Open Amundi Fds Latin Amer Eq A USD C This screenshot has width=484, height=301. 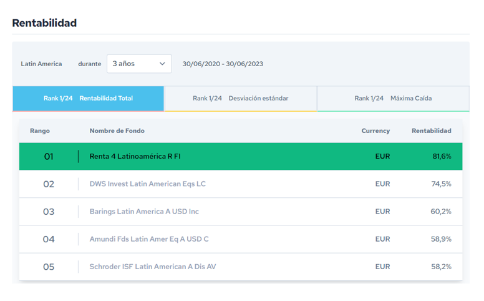149,239
